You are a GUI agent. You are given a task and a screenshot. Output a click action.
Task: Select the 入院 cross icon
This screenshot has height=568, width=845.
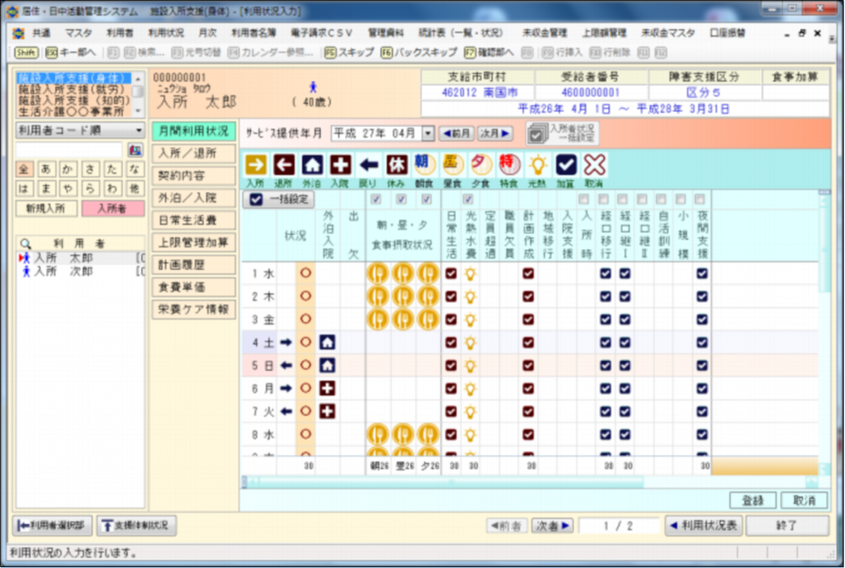(x=340, y=165)
